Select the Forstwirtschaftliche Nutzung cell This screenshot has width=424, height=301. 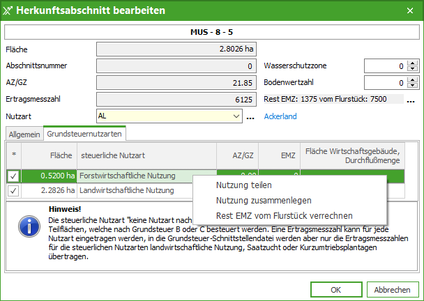click(147, 176)
